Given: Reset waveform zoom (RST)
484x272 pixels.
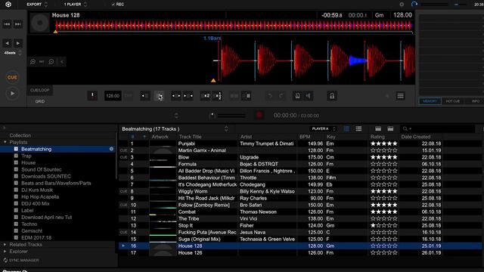Looking at the screenshot, I should tap(42, 62).
